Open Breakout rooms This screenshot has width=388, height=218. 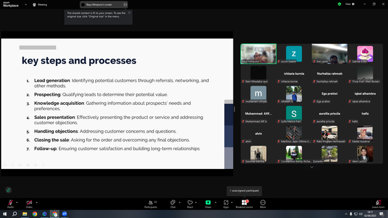click(244, 204)
